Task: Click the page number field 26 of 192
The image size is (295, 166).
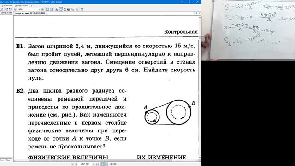Action: (x=85, y=164)
